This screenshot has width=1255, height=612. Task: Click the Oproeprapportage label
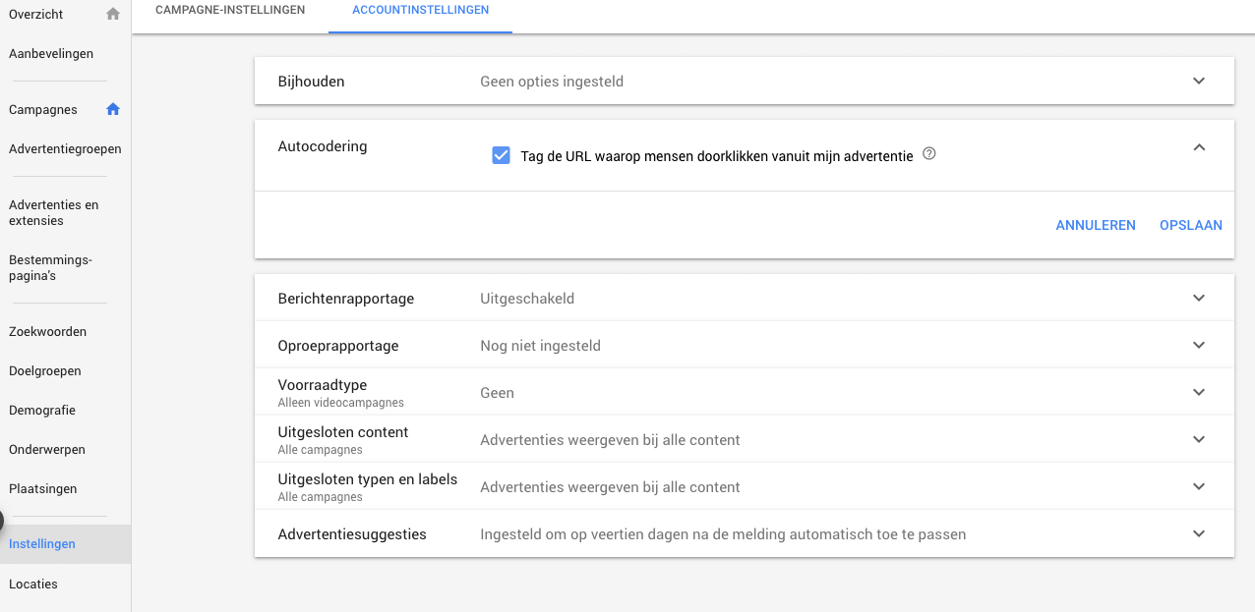pos(338,346)
